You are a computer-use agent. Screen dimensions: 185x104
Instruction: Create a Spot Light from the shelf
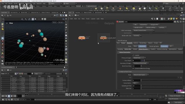click(x=101, y=9)
